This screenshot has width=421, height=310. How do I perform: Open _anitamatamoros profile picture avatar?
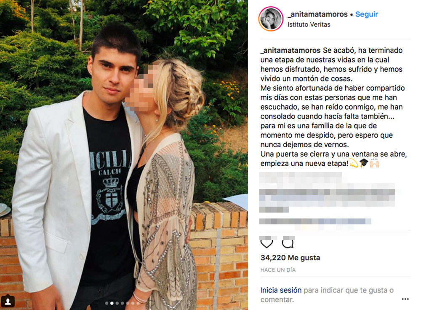(x=271, y=19)
